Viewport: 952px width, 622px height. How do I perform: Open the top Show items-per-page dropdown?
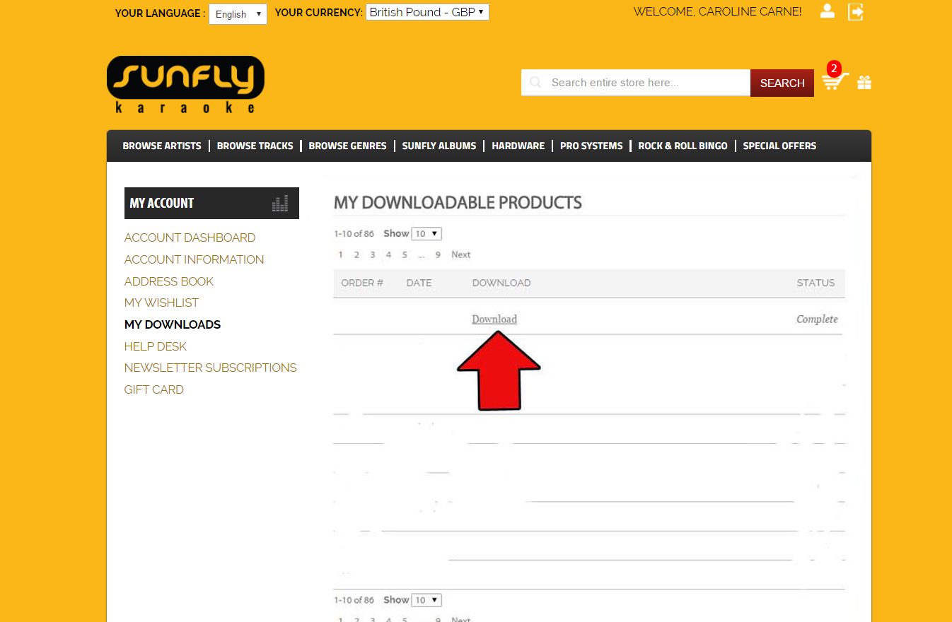[x=426, y=234]
